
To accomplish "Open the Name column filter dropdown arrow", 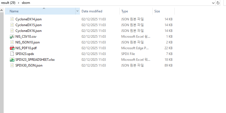I will tap(77, 11).
